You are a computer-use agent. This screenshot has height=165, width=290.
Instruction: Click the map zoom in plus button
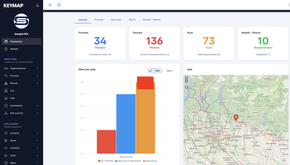tap(186, 78)
